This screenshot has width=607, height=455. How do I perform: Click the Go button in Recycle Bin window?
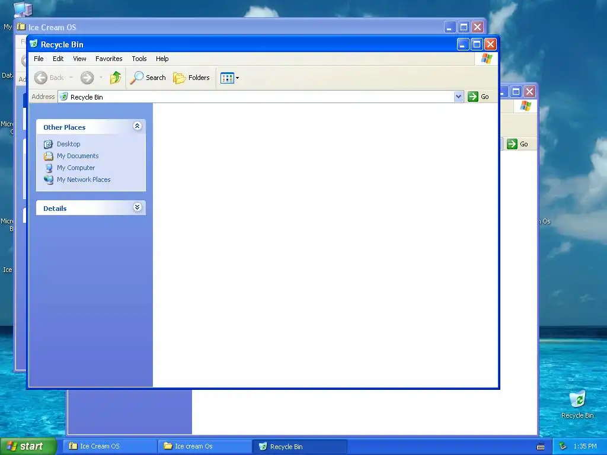pyautogui.click(x=478, y=97)
